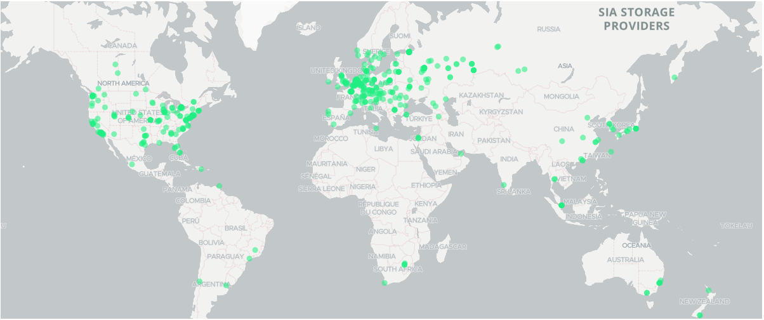The height and width of the screenshot is (320, 764).
Task: Click the NAMIBIA country label
Action: click(x=381, y=256)
